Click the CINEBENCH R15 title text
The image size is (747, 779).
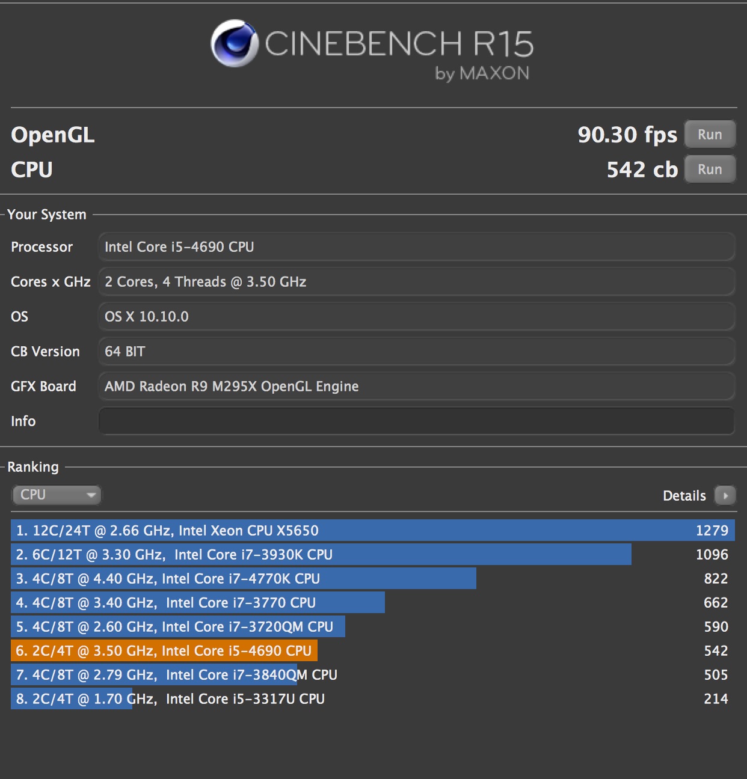click(399, 44)
